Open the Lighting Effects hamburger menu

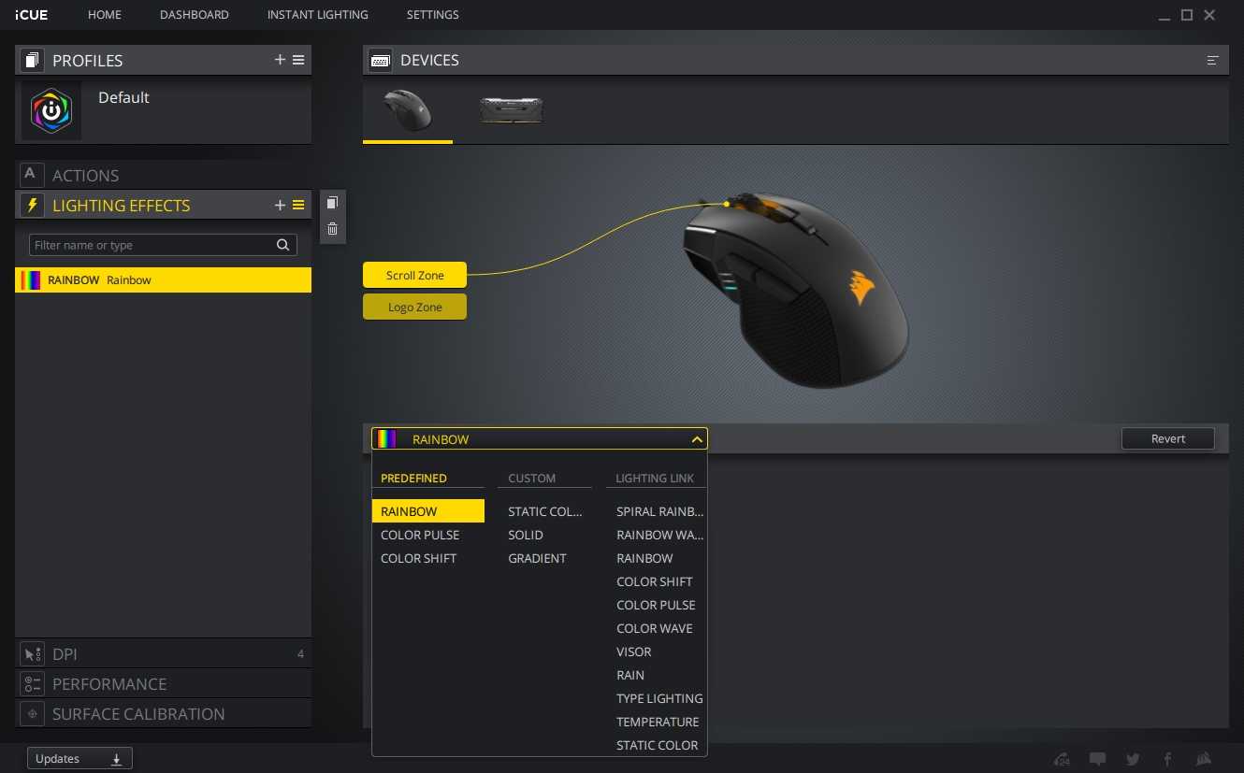pos(298,205)
